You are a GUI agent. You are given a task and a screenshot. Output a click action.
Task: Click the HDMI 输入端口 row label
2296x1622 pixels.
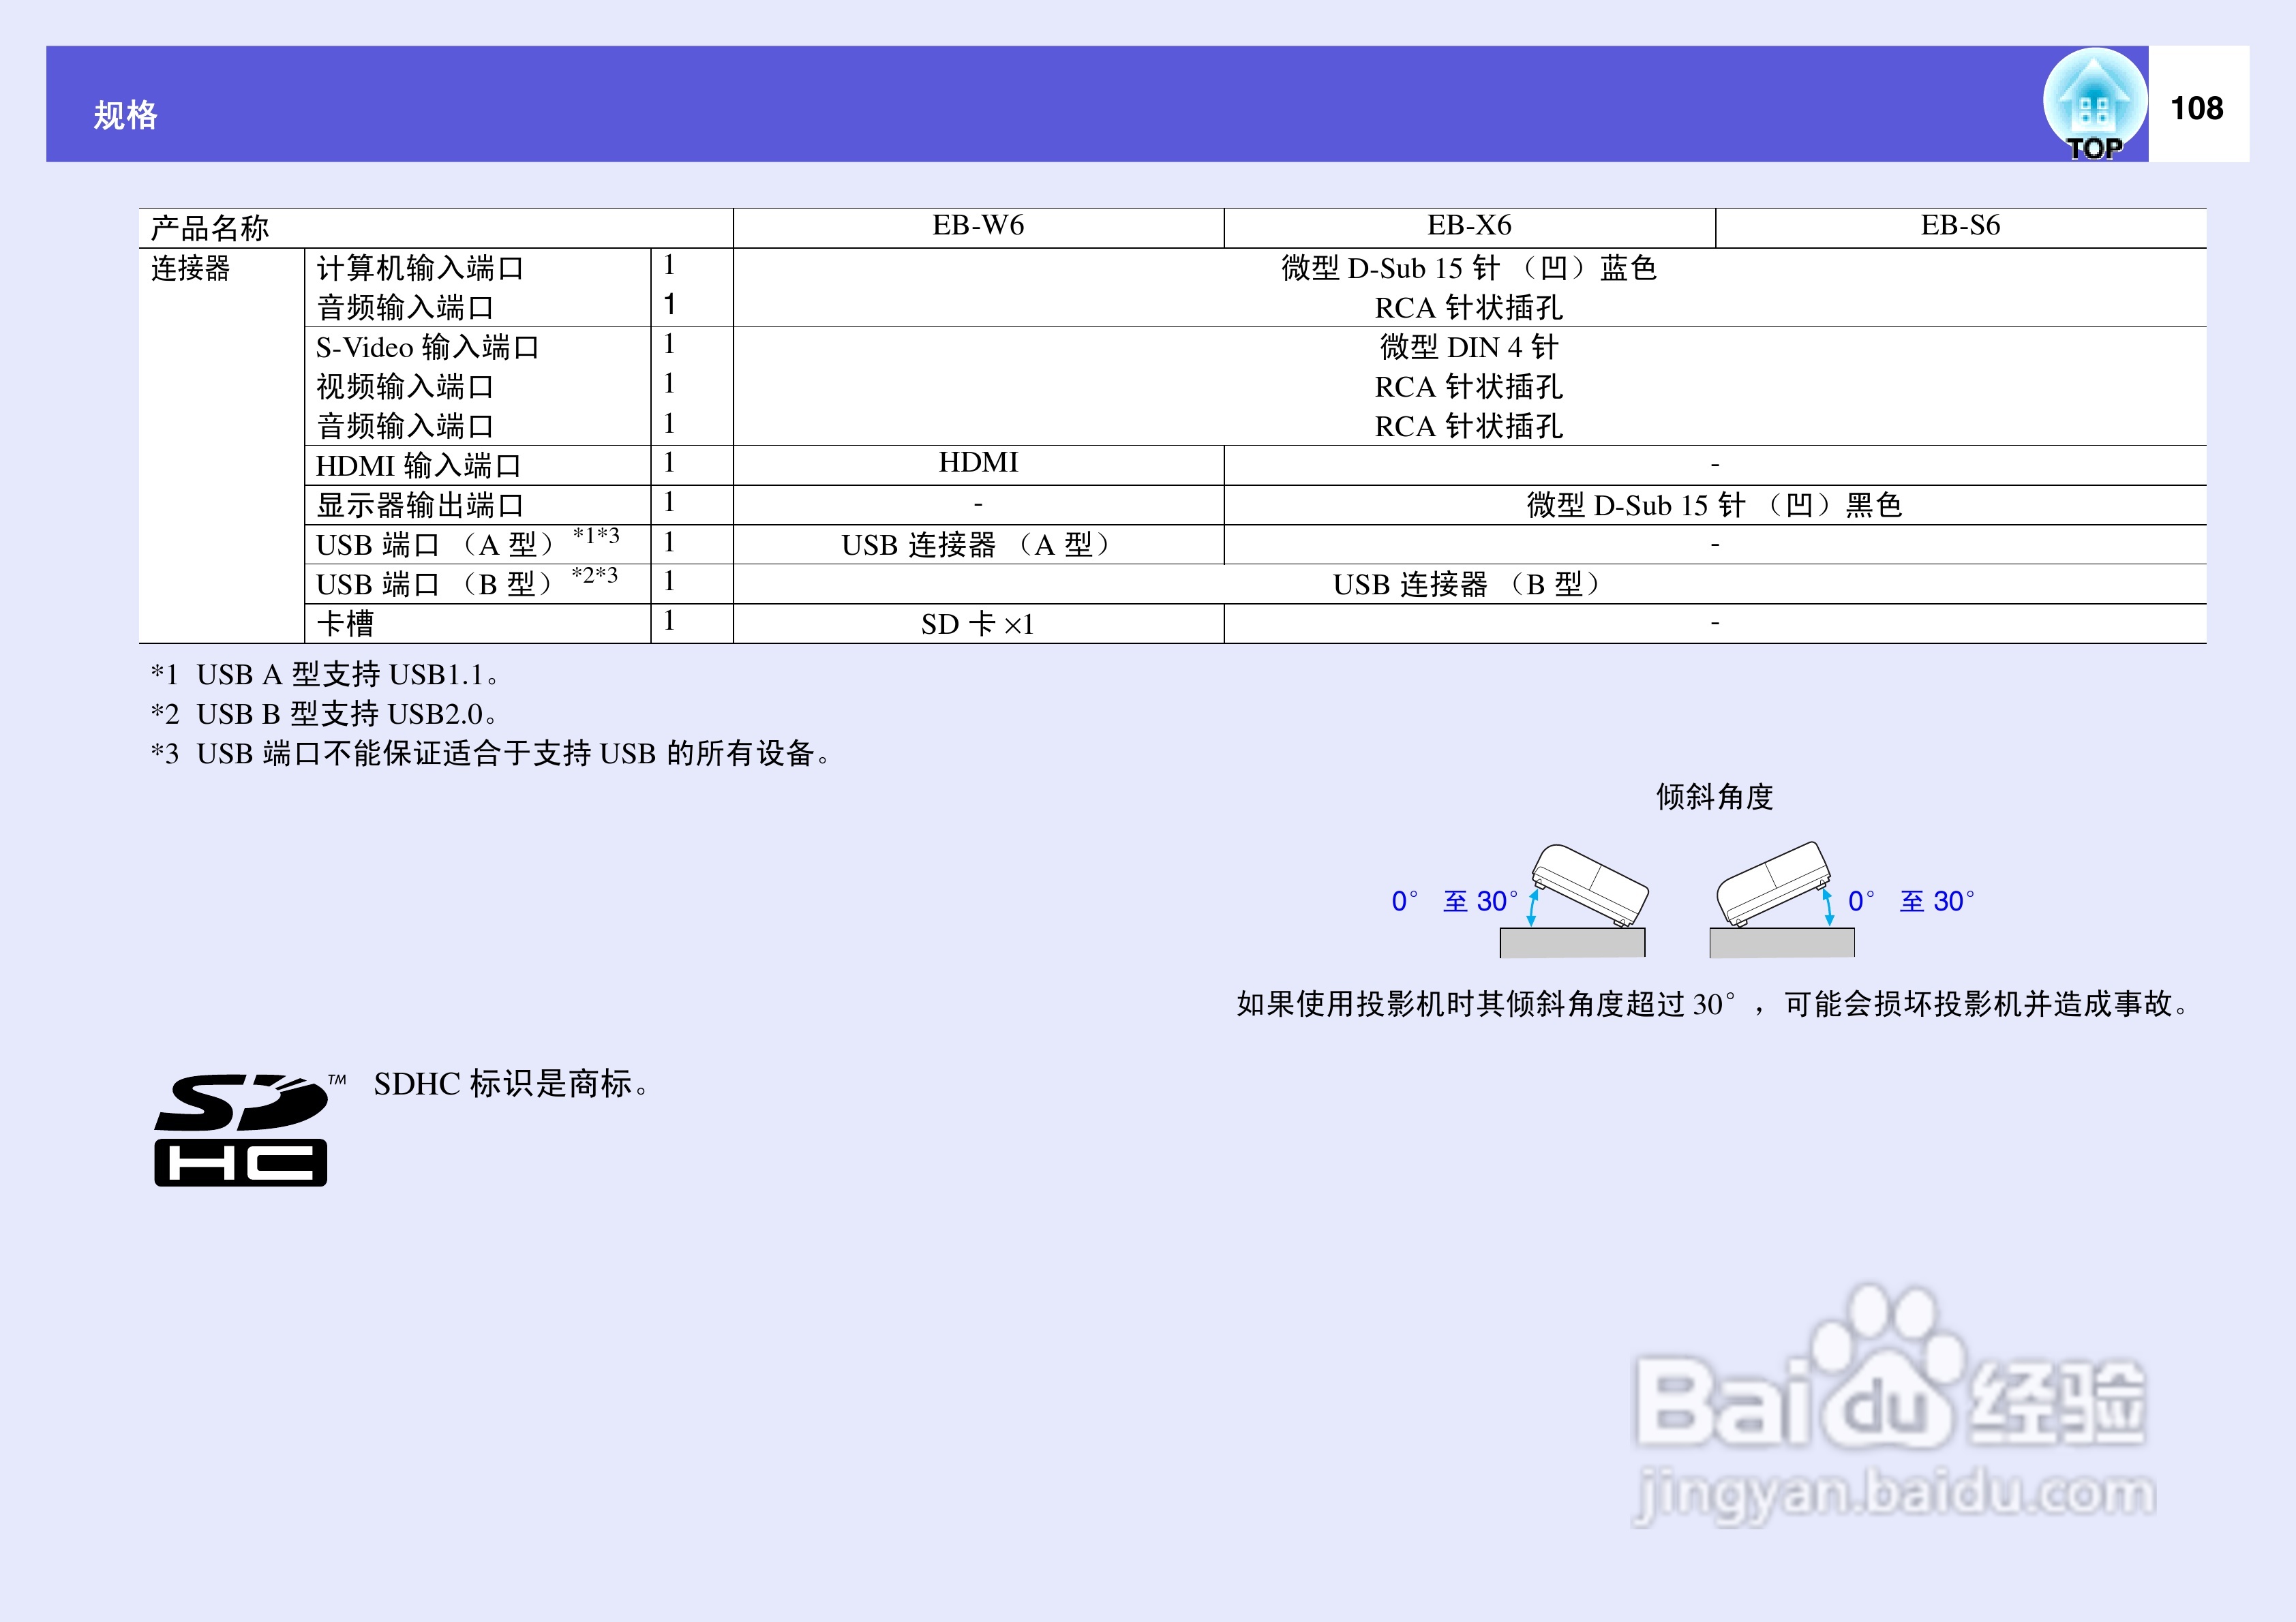pyautogui.click(x=418, y=466)
